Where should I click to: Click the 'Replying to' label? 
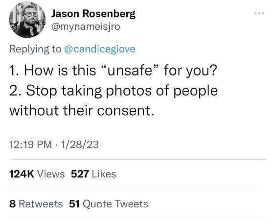35,49
